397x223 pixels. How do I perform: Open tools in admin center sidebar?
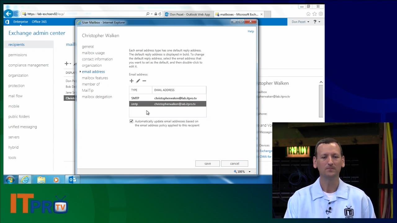point(12,158)
